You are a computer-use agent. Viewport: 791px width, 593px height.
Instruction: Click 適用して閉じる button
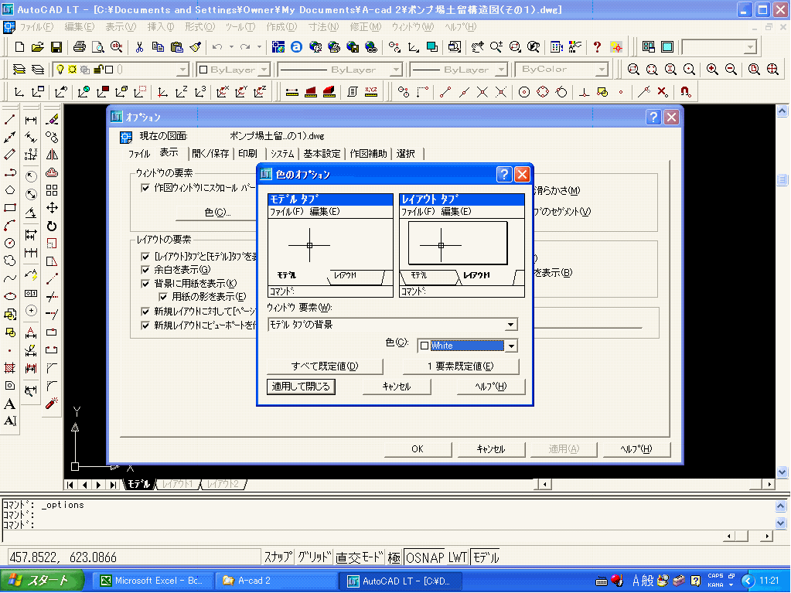pyautogui.click(x=301, y=387)
